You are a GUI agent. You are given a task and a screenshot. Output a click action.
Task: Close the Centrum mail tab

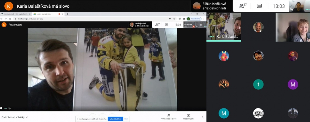tap(30, 14)
